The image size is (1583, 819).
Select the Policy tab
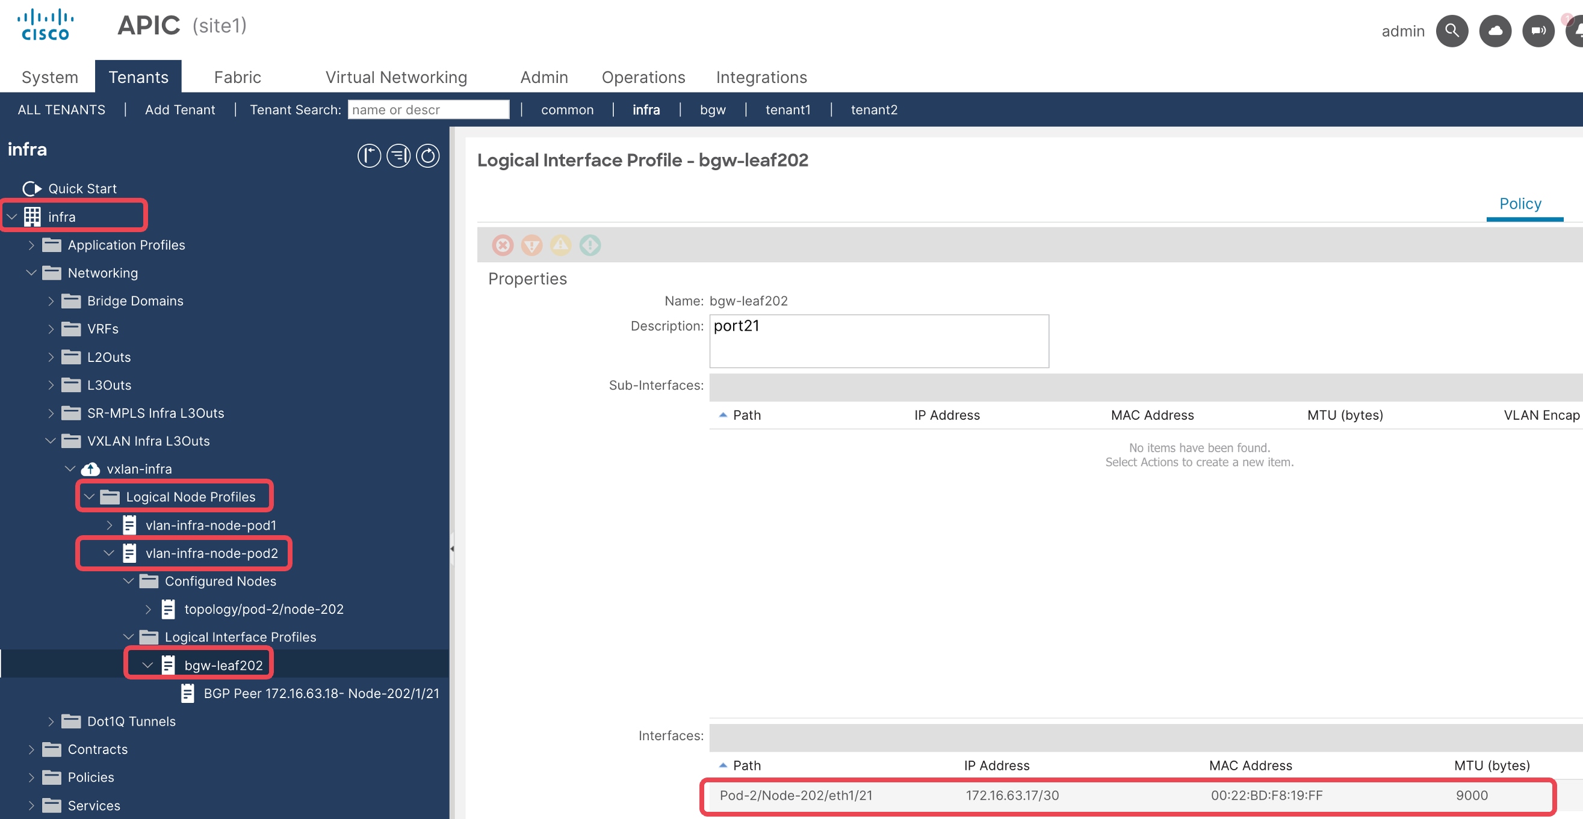tap(1520, 204)
